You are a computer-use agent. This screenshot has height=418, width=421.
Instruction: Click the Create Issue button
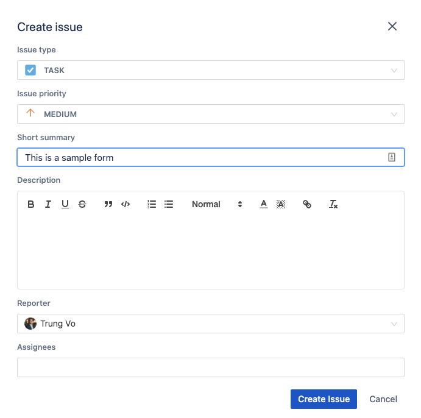(x=324, y=399)
